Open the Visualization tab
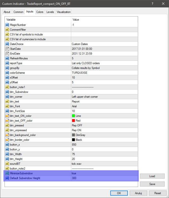The image size is (169, 198). click(64, 12)
